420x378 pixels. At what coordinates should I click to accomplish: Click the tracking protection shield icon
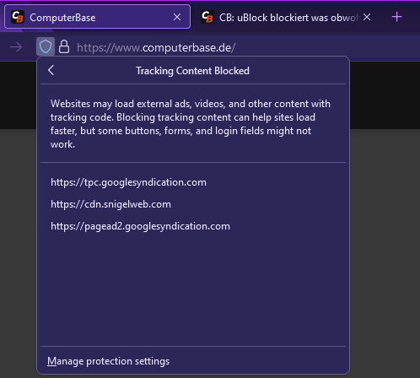pyautogui.click(x=46, y=46)
